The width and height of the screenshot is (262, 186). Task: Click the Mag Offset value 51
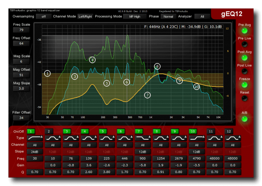click(21, 75)
